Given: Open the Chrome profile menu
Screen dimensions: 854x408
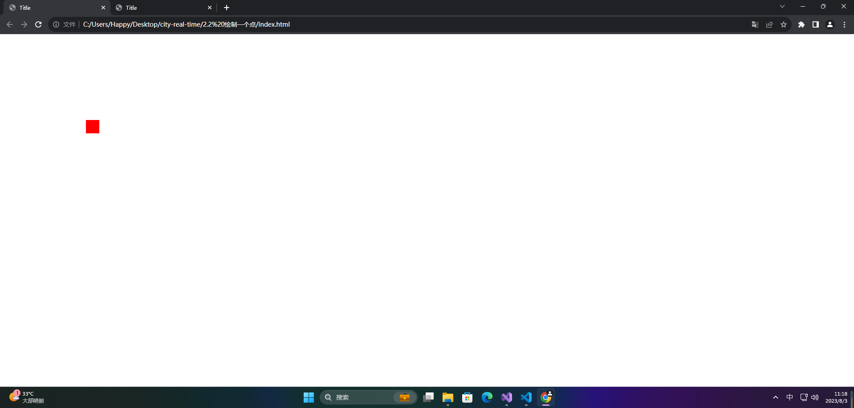Looking at the screenshot, I should click(x=830, y=24).
